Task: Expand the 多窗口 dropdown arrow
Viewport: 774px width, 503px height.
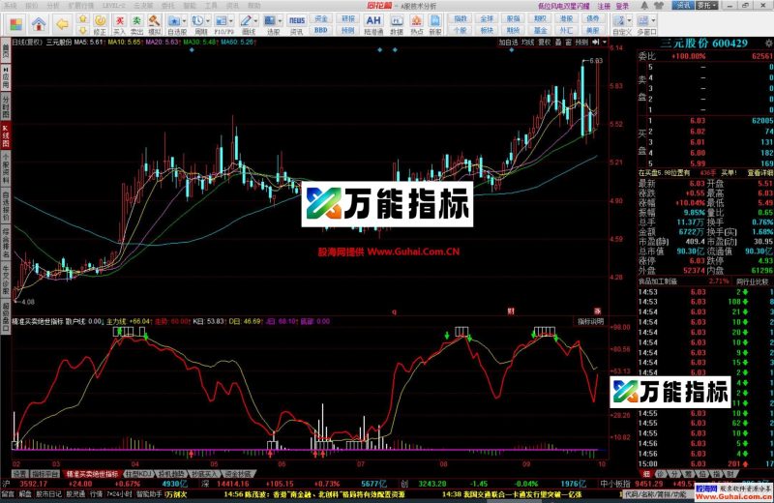Action: [x=654, y=21]
